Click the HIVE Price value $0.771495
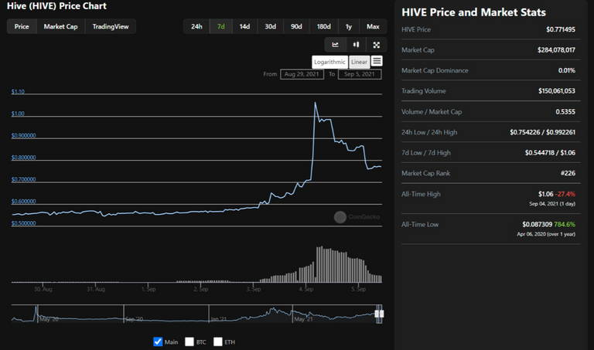The width and height of the screenshot is (594, 350). tap(561, 29)
